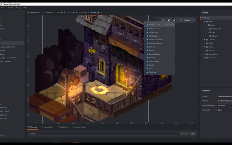Expand the objects node

pos(208,36)
